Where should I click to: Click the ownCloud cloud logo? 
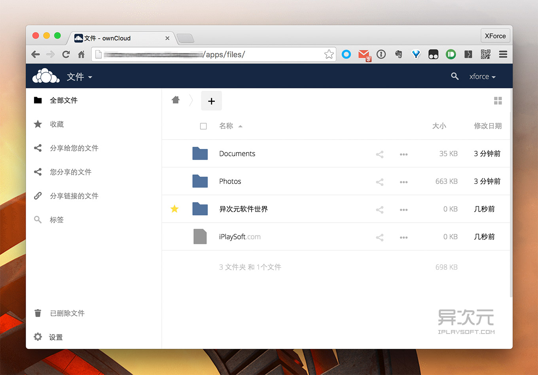[x=45, y=75]
